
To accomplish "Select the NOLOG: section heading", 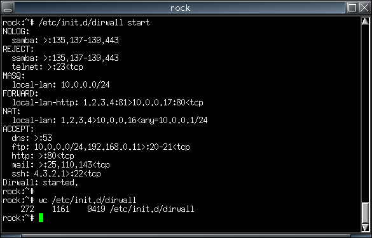I will [16, 32].
